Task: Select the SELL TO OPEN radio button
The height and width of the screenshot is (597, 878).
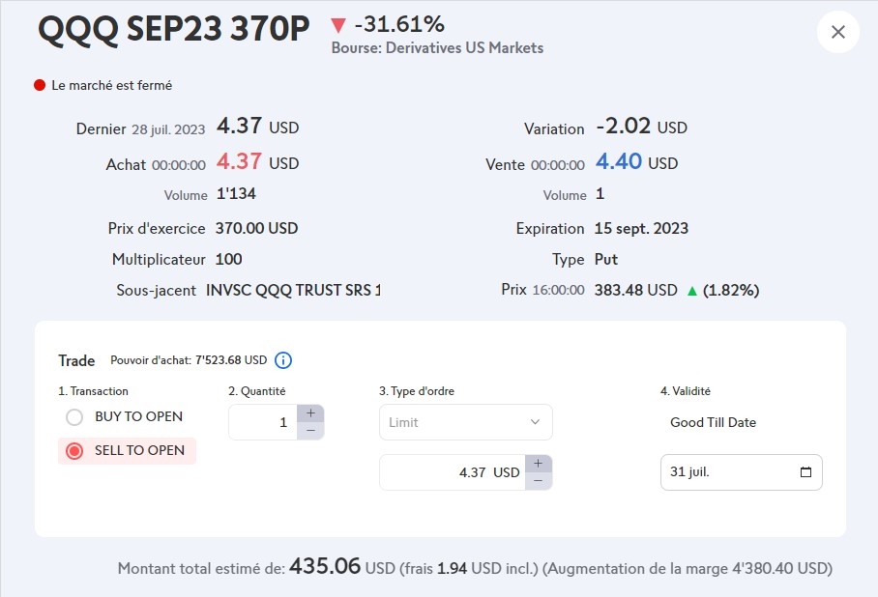Action: (74, 451)
